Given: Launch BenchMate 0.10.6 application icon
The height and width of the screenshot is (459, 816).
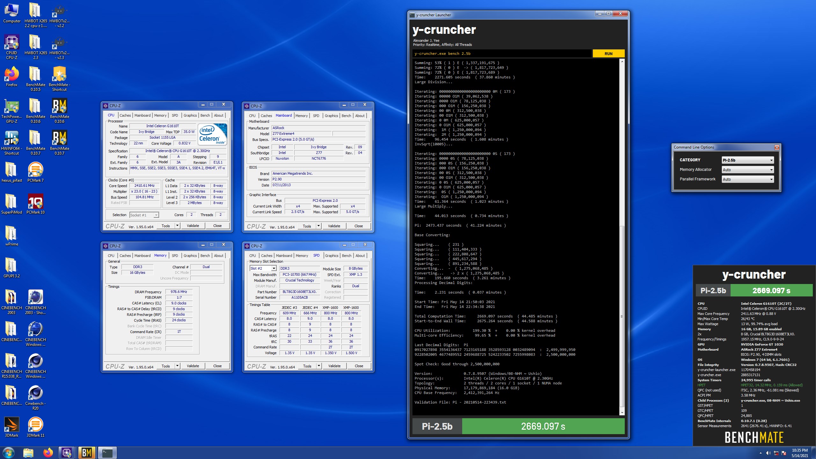Looking at the screenshot, I should [60, 111].
